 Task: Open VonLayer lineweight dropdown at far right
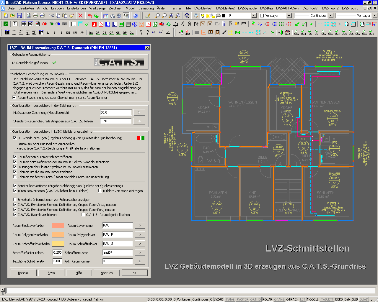[374, 16]
